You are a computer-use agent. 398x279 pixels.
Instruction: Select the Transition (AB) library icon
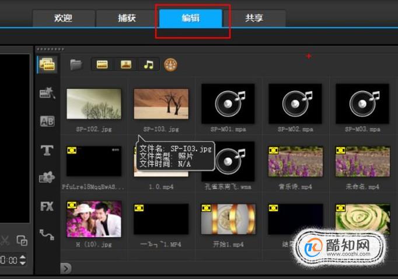point(47,121)
